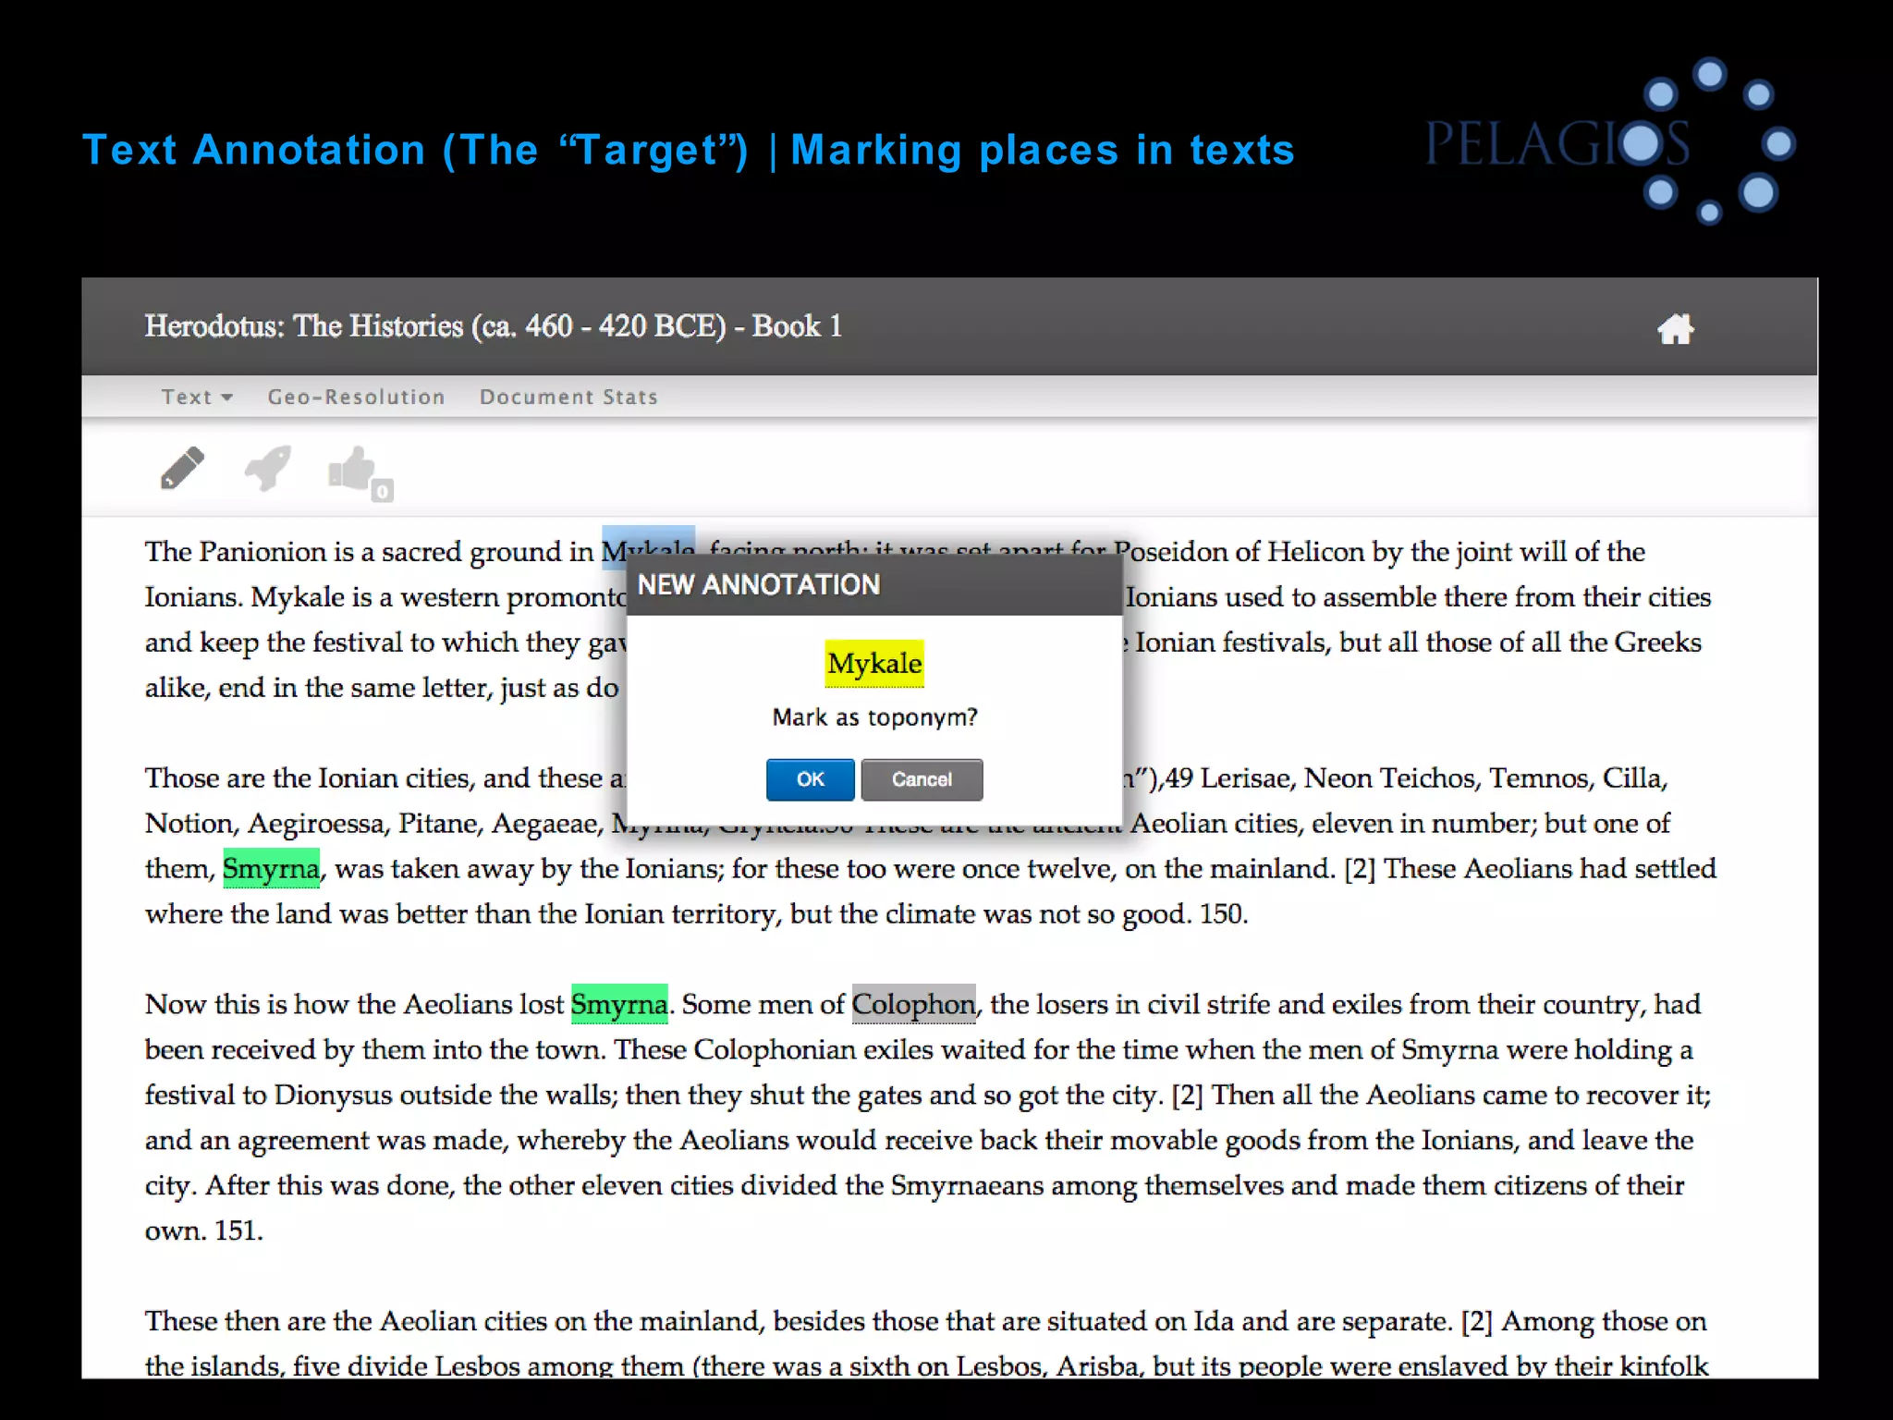This screenshot has height=1420, width=1893.
Task: Click the rocket icon in toolbar
Action: click(x=268, y=467)
